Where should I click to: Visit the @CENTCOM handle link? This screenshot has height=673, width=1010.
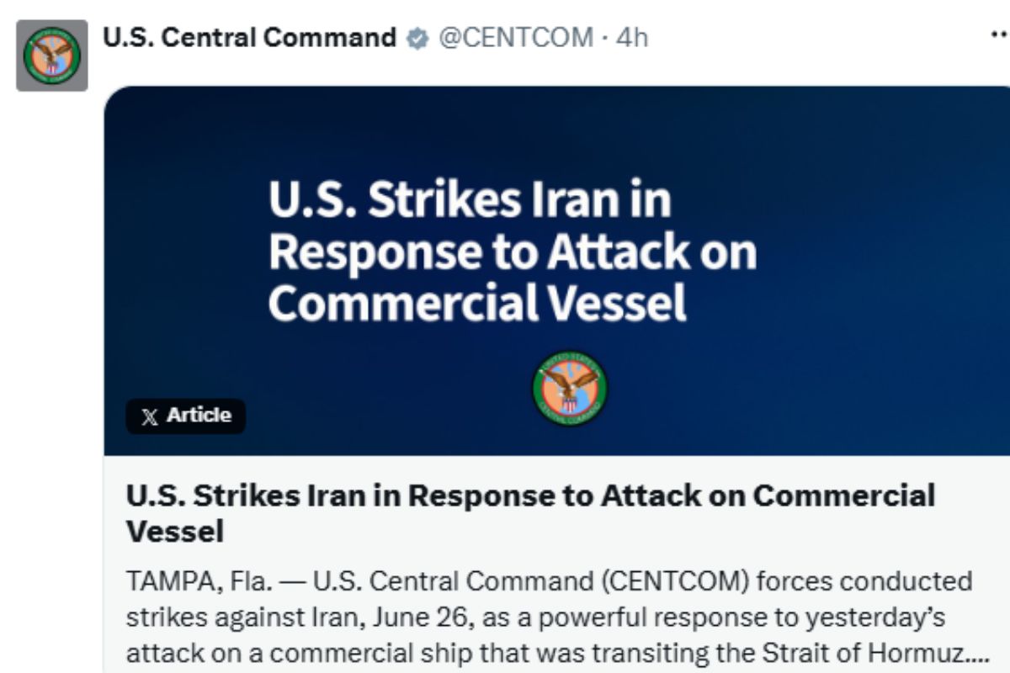click(515, 38)
